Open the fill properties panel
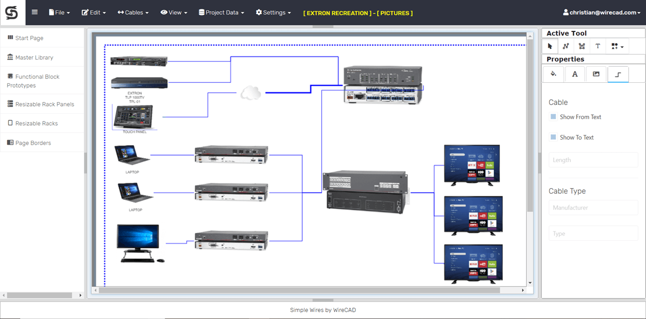Image resolution: width=646 pixels, height=319 pixels. [553, 74]
